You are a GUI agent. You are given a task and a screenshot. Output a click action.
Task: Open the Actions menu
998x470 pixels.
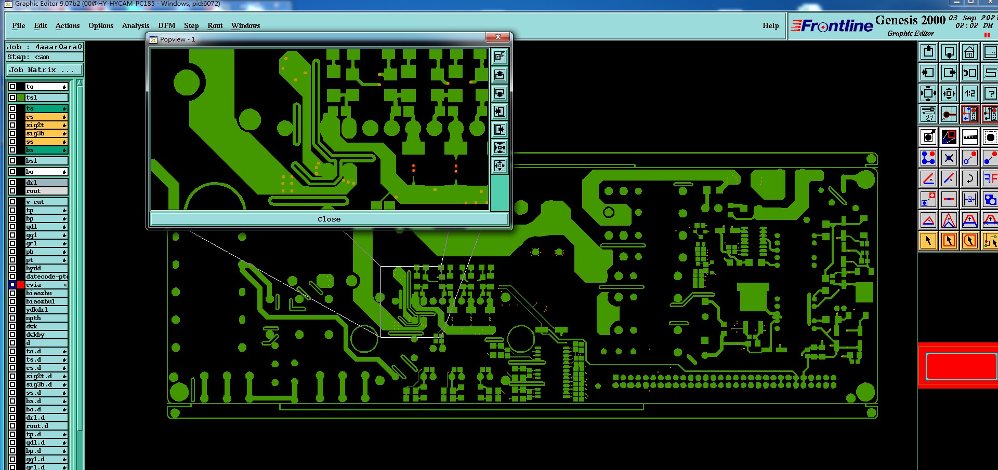tap(68, 25)
